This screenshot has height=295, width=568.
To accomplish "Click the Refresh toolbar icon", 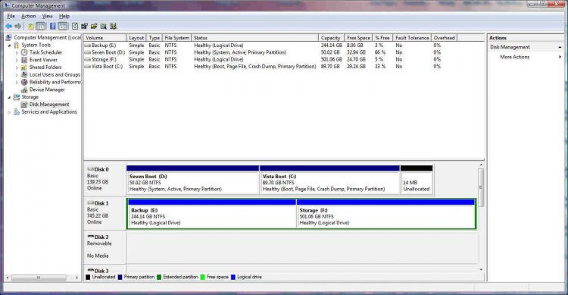I will 75,26.
